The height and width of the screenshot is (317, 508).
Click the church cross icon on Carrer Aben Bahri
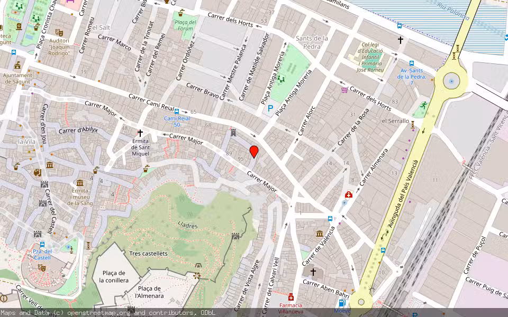point(313,272)
